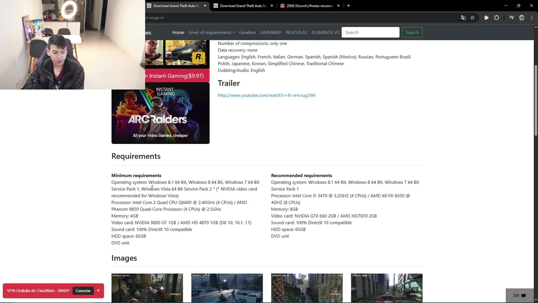Bookmark this page with the star icon
This screenshot has width=538, height=303.
472,18
